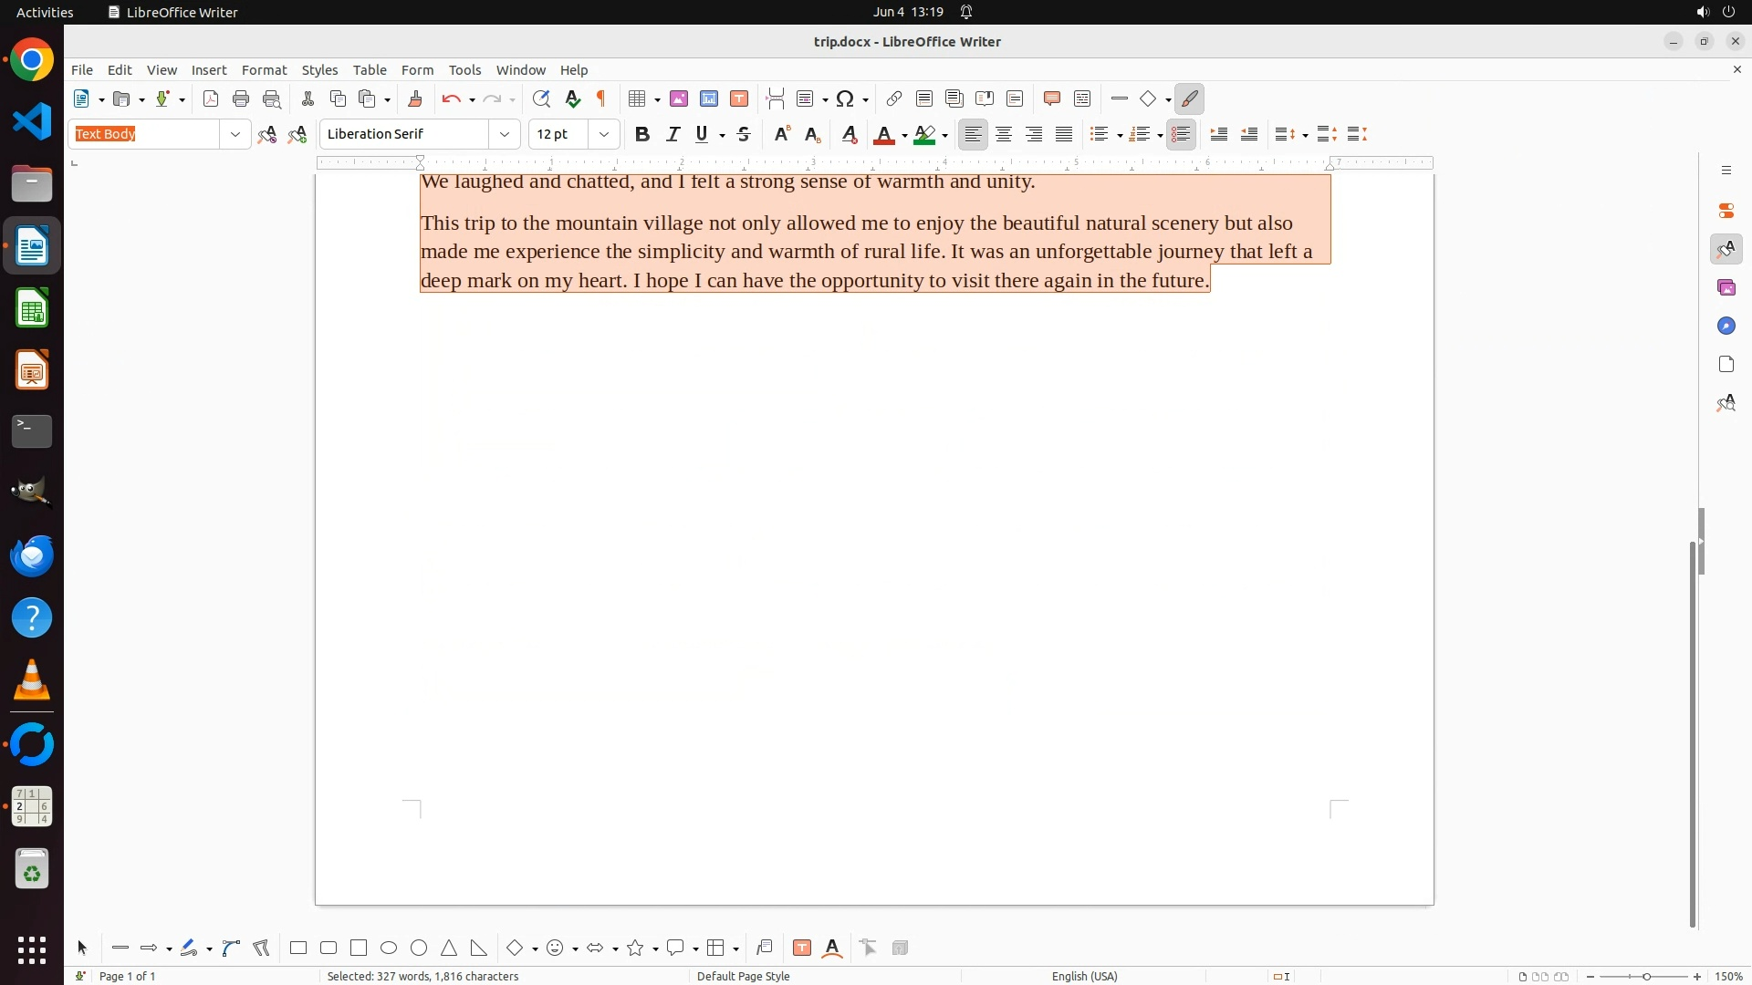
Task: Click the Export as PDF icon
Action: (x=211, y=98)
